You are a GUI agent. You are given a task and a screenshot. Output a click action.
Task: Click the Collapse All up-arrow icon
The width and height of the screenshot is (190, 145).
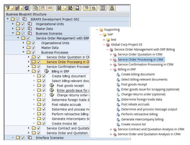[94, 8]
